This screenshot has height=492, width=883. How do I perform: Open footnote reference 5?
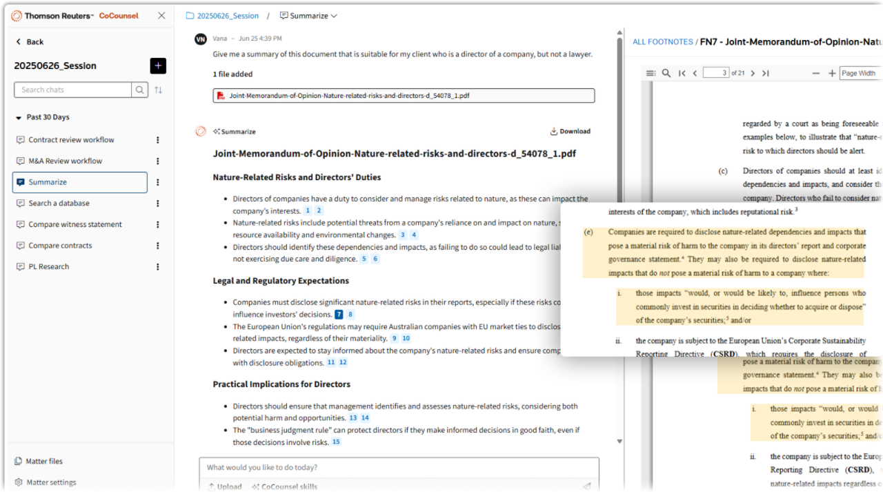tap(364, 259)
